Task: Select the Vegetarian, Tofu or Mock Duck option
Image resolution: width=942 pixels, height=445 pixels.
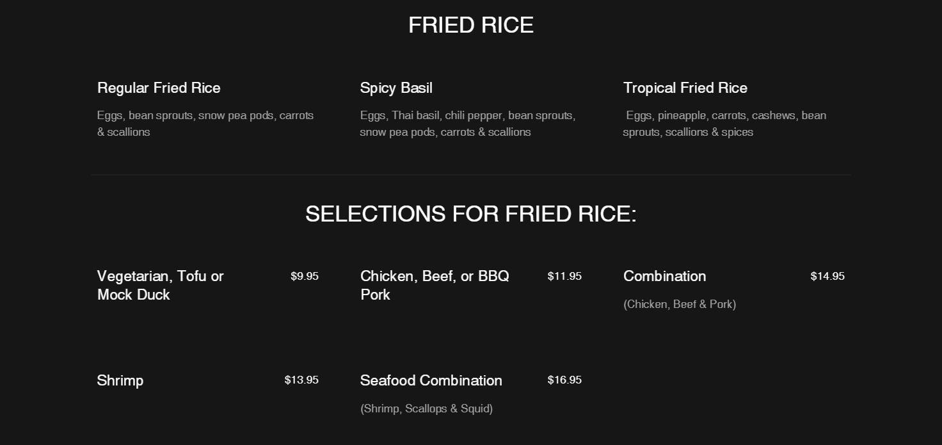Action: (x=160, y=285)
